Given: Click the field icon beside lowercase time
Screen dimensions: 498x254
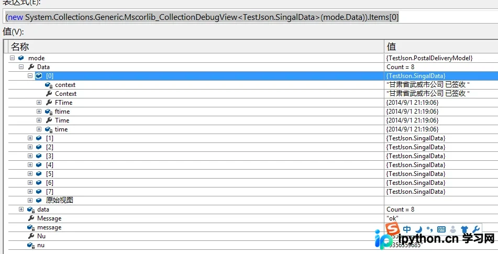Looking at the screenshot, I should click(x=49, y=129).
